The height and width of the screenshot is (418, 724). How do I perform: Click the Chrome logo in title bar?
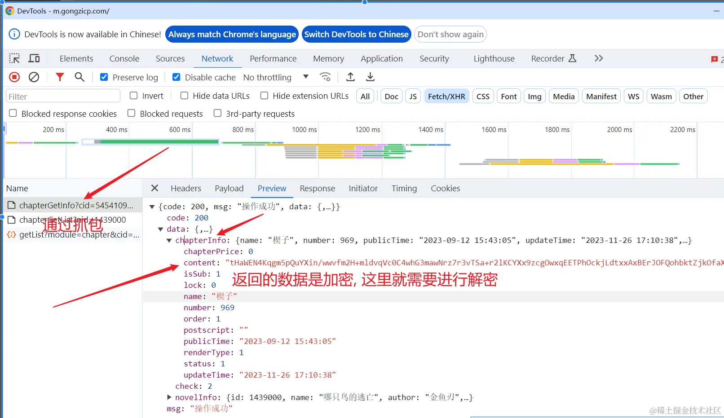point(10,11)
